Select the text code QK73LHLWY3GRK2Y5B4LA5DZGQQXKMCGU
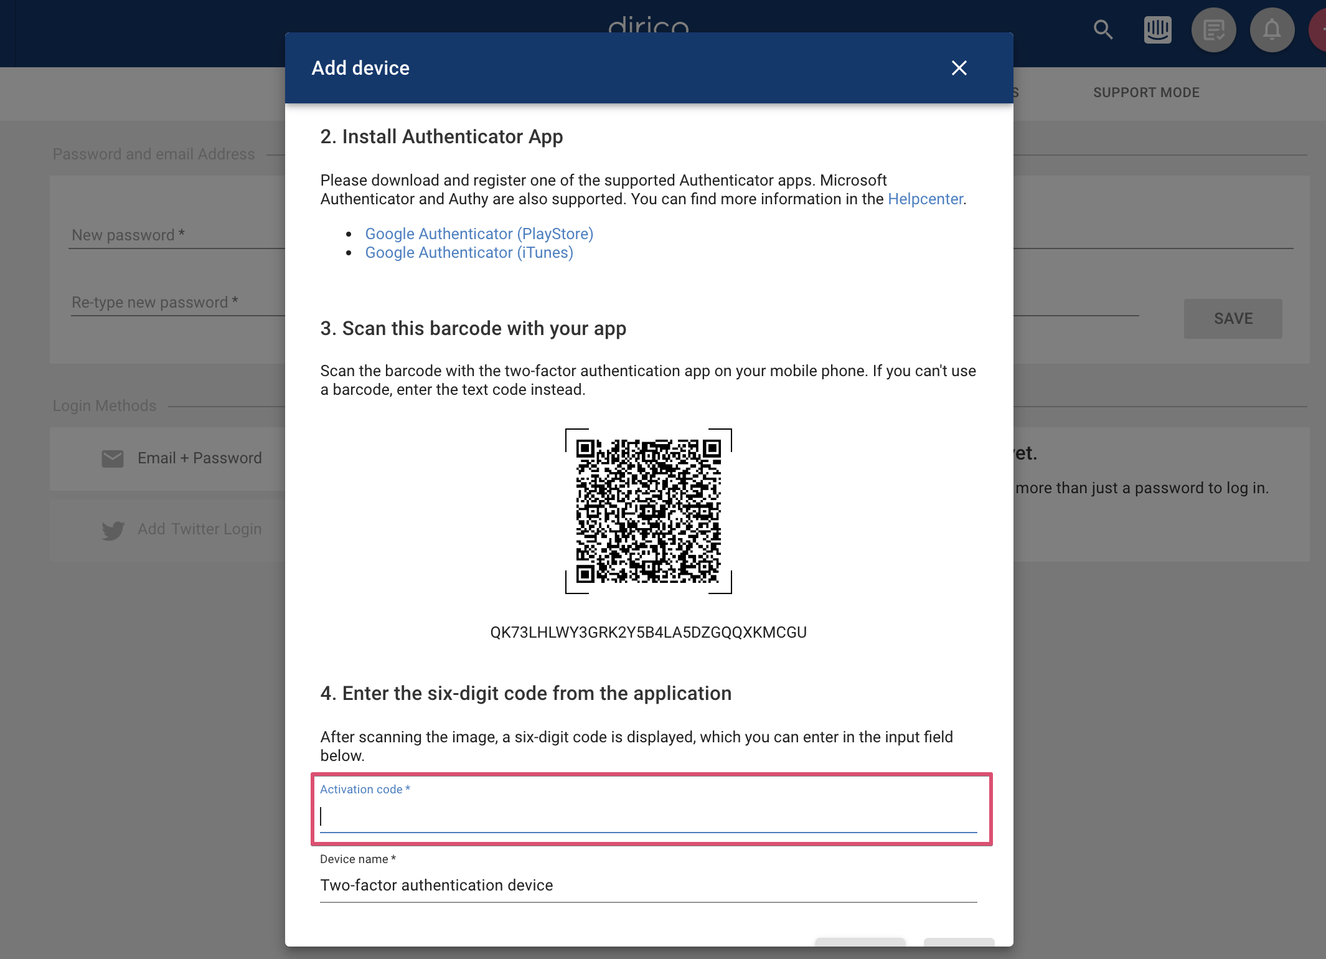This screenshot has width=1326, height=959. [x=648, y=632]
